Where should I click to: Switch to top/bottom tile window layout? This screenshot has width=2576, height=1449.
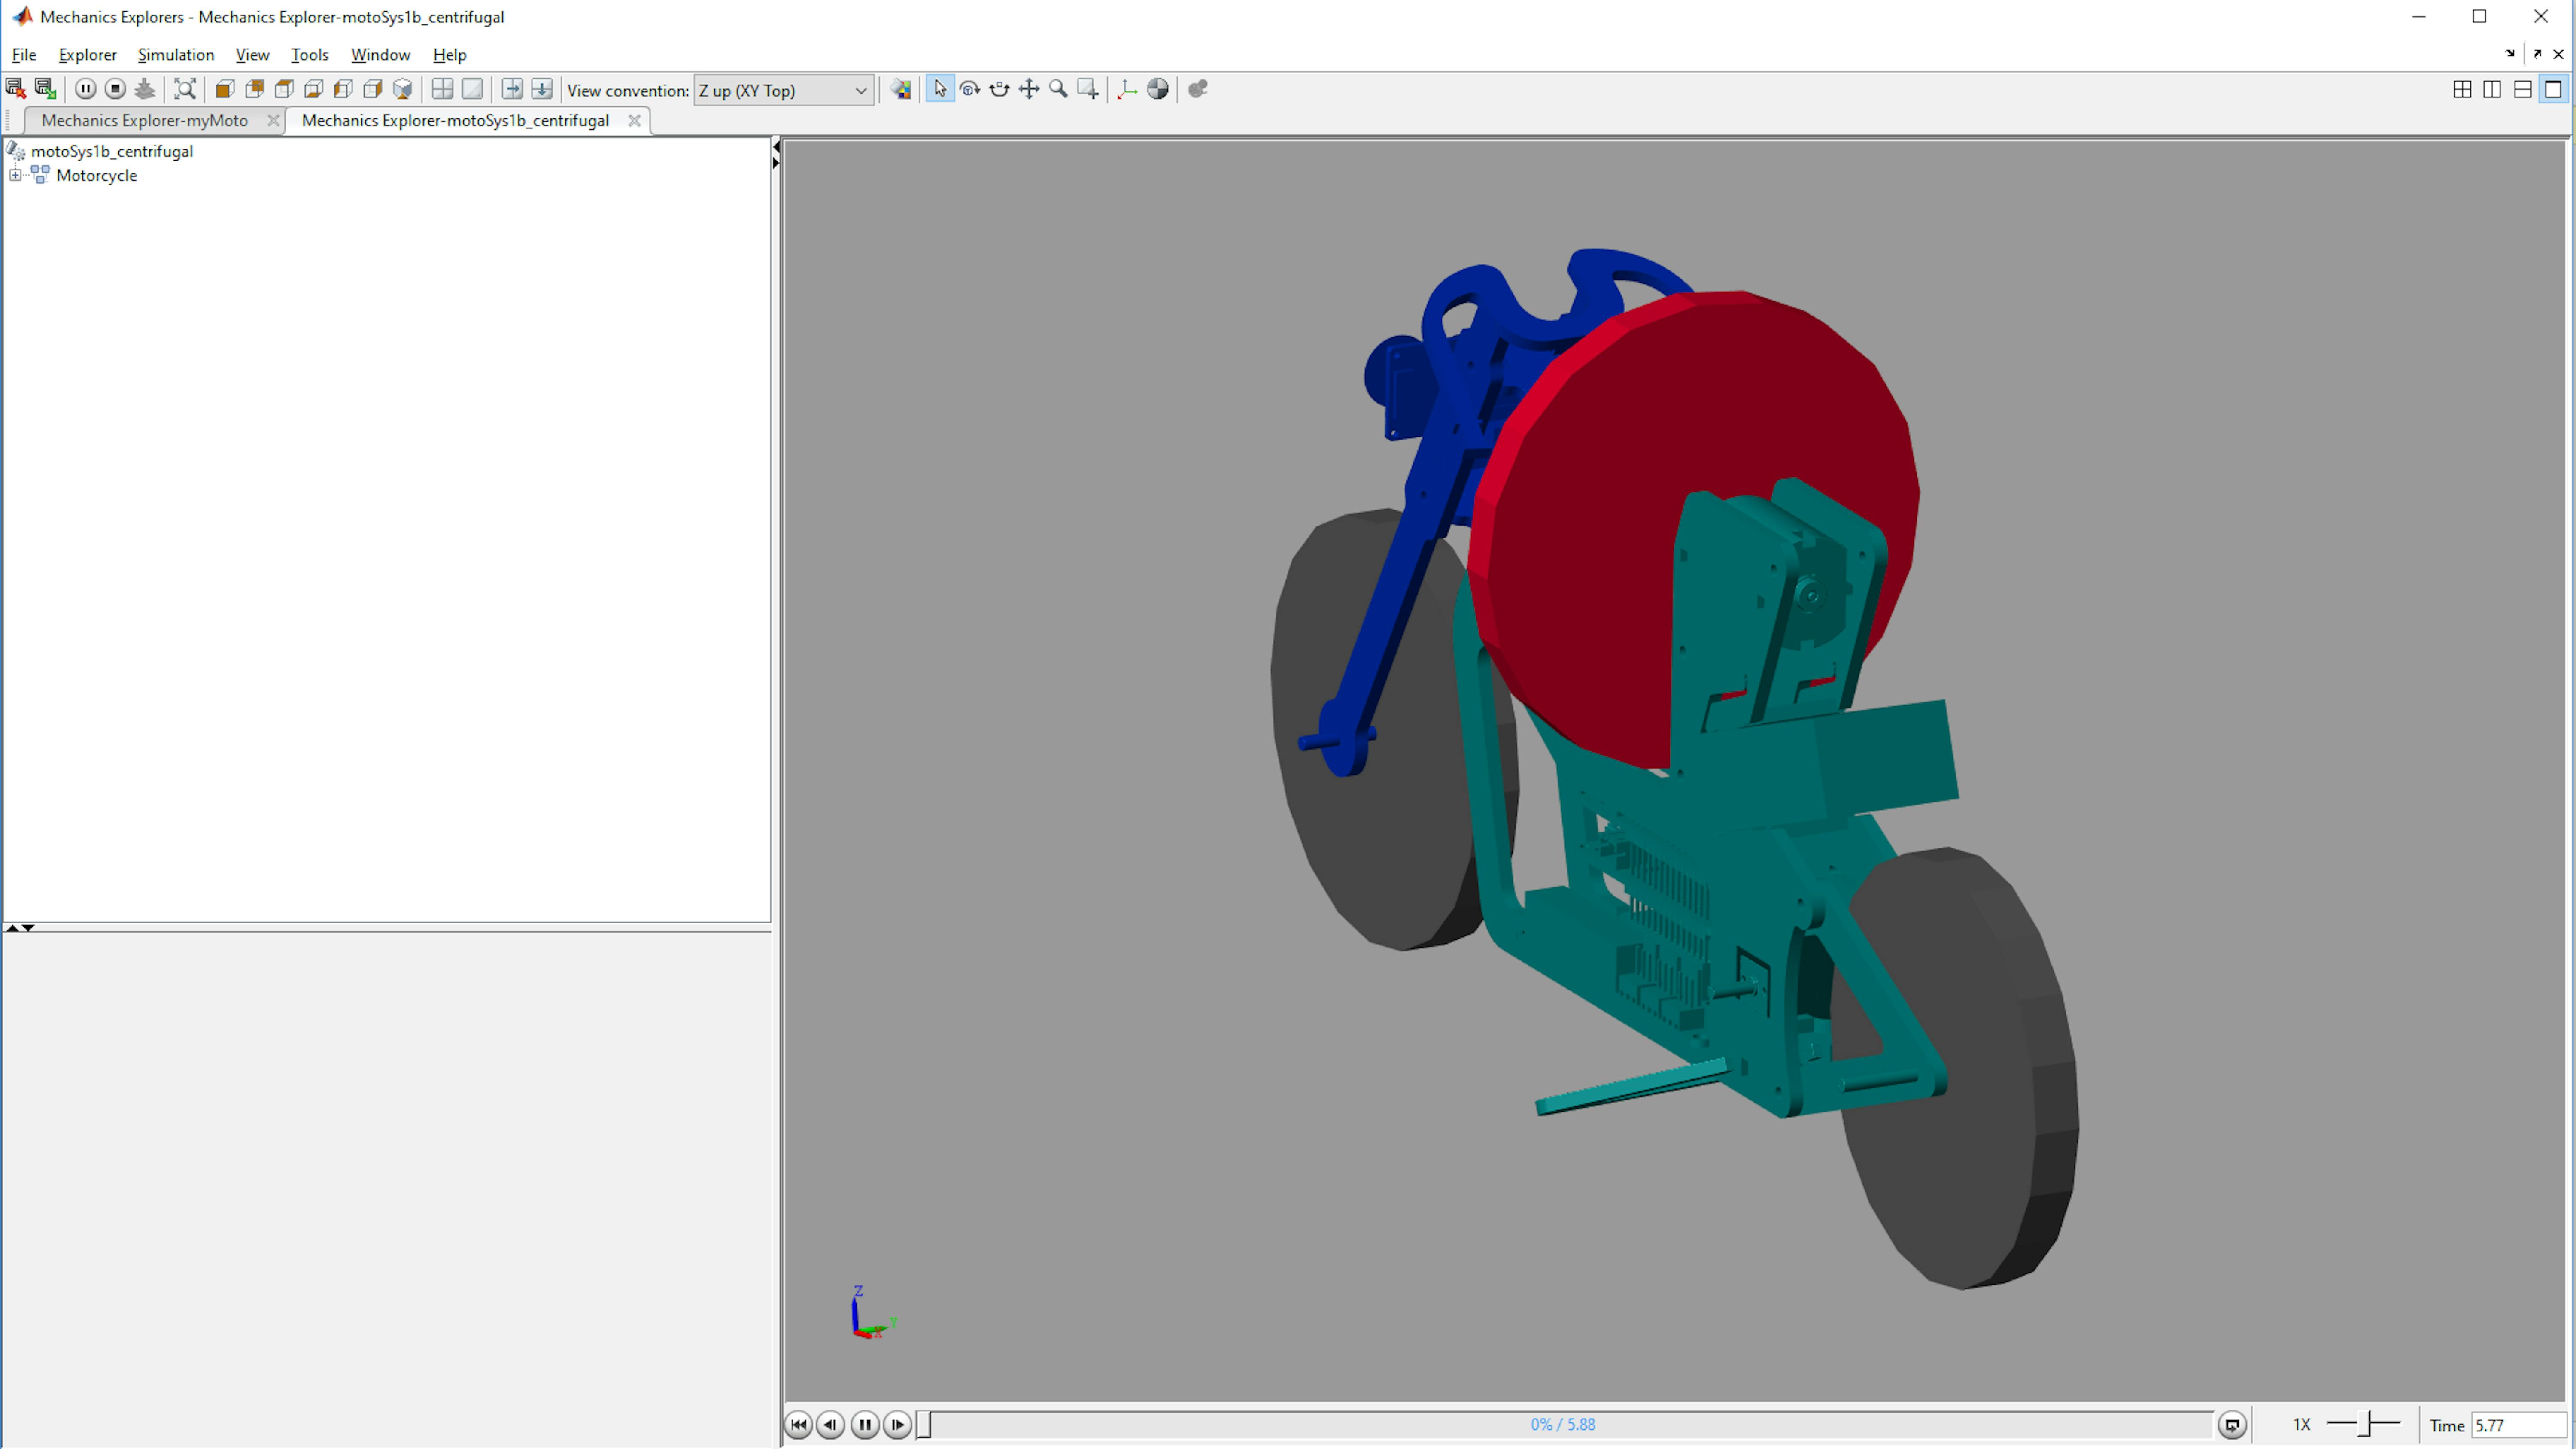pos(2523,89)
